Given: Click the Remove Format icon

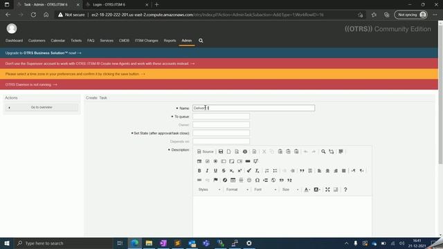Looking at the screenshot, I should (257, 171).
